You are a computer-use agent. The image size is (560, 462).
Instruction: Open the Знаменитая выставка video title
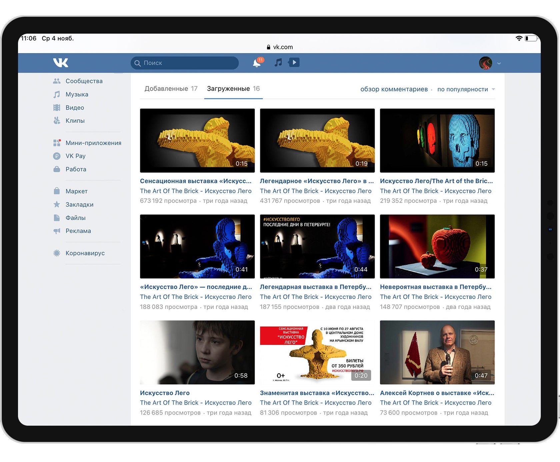317,393
